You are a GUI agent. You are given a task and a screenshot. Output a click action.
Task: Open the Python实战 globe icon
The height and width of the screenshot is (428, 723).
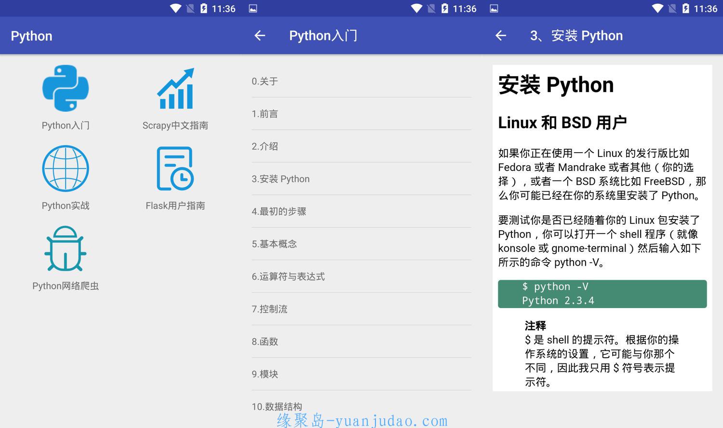pos(66,169)
